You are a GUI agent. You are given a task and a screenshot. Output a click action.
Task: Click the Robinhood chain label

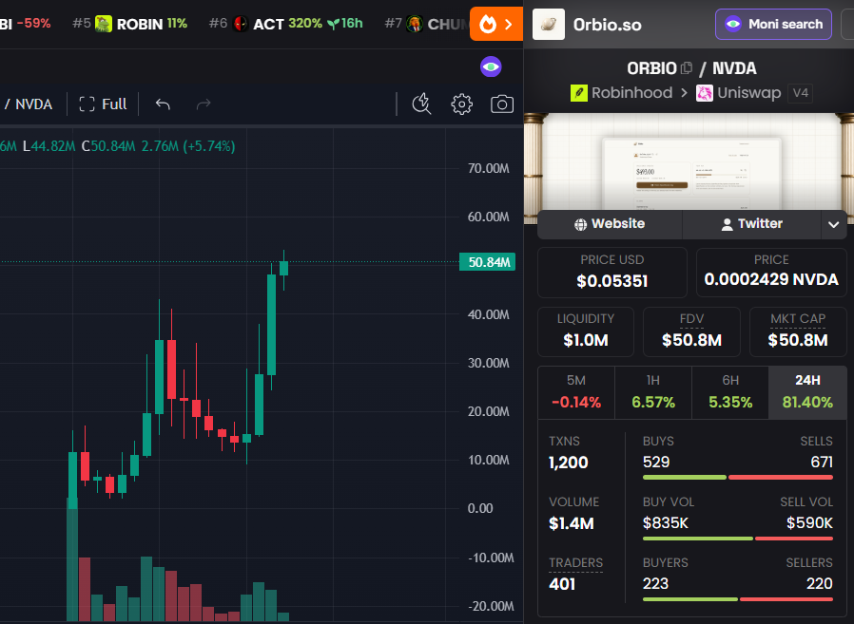(x=631, y=93)
